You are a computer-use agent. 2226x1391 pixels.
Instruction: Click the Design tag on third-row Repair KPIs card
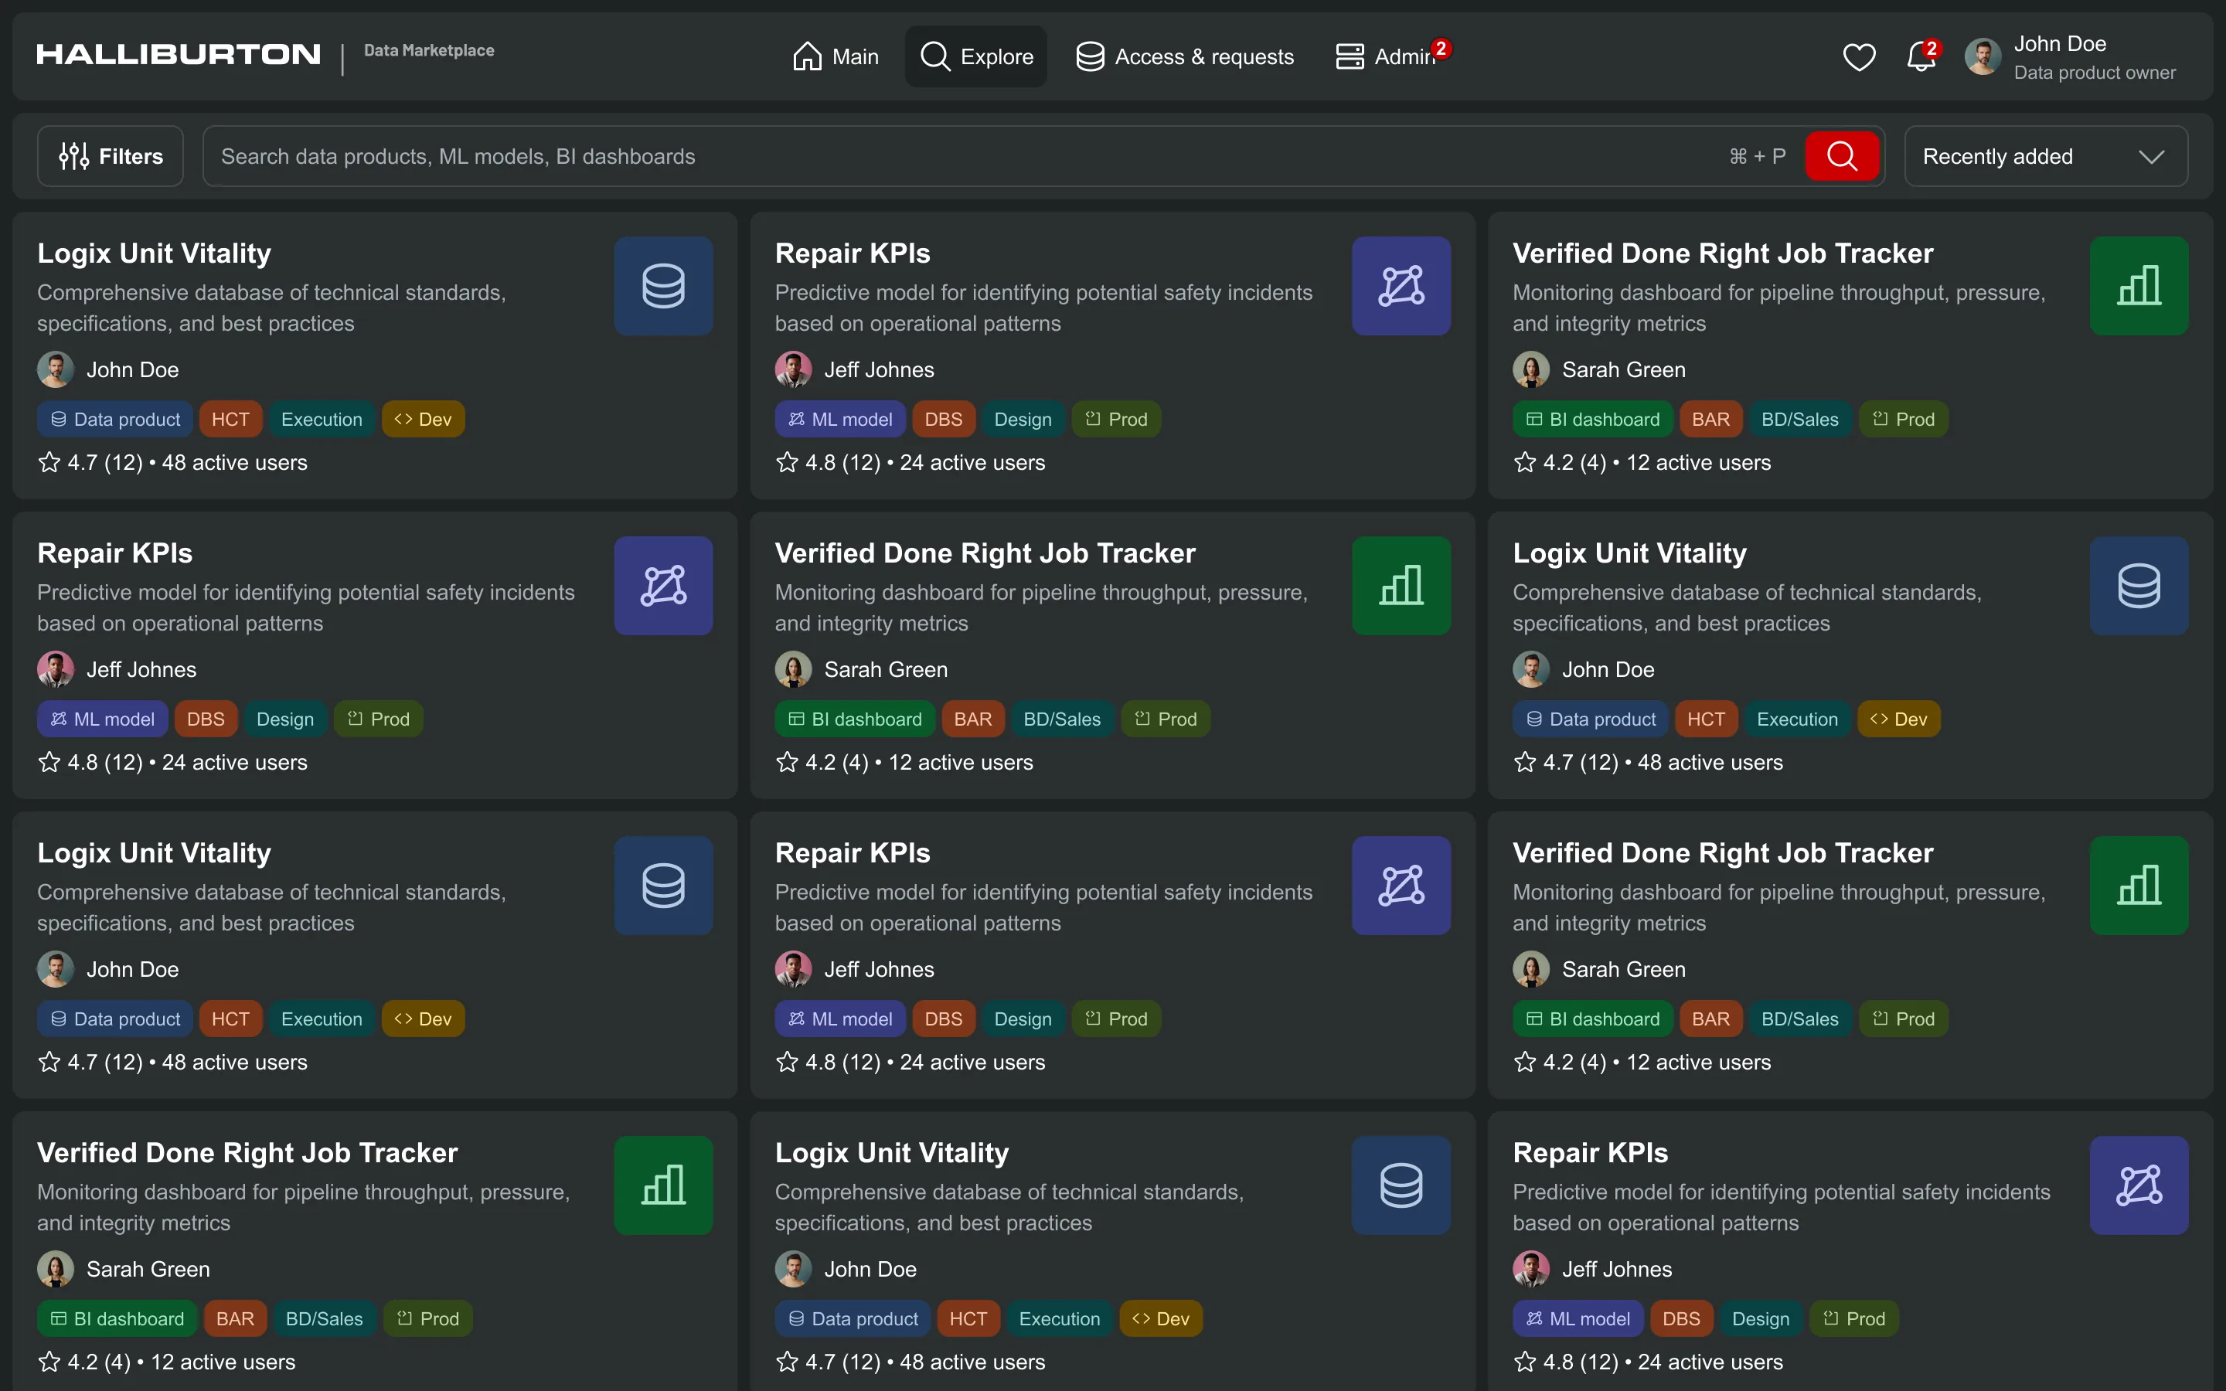[x=1022, y=1019]
